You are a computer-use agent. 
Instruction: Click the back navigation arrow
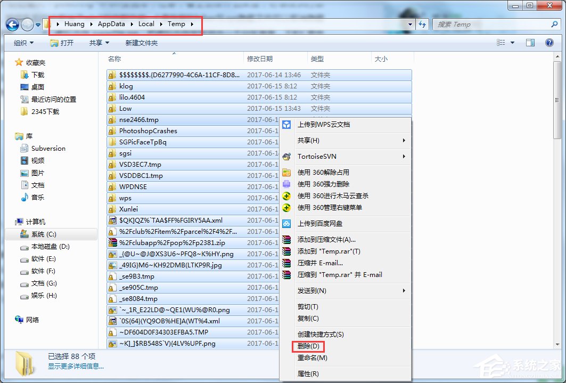pos(12,24)
